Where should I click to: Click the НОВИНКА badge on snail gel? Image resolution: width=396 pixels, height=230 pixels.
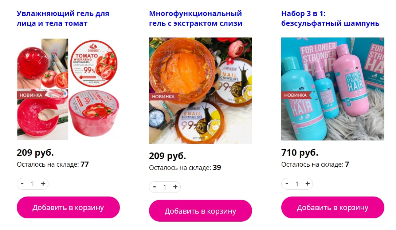[x=163, y=96]
